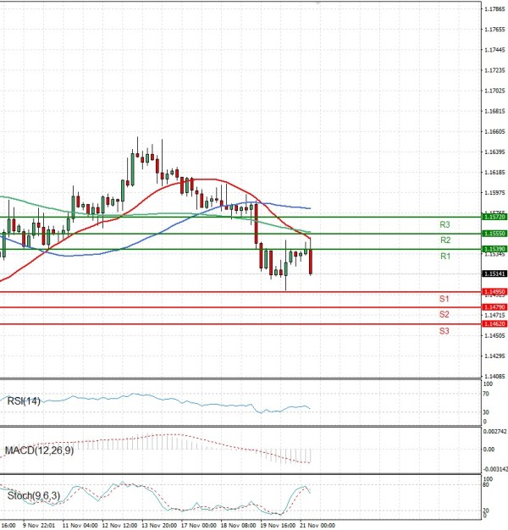Click the 1.14790 red price tag
The width and height of the screenshot is (508, 530).
(494, 307)
